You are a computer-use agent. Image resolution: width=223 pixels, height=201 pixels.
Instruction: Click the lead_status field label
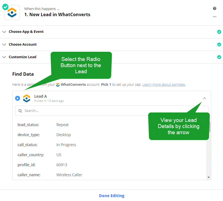click(28, 125)
